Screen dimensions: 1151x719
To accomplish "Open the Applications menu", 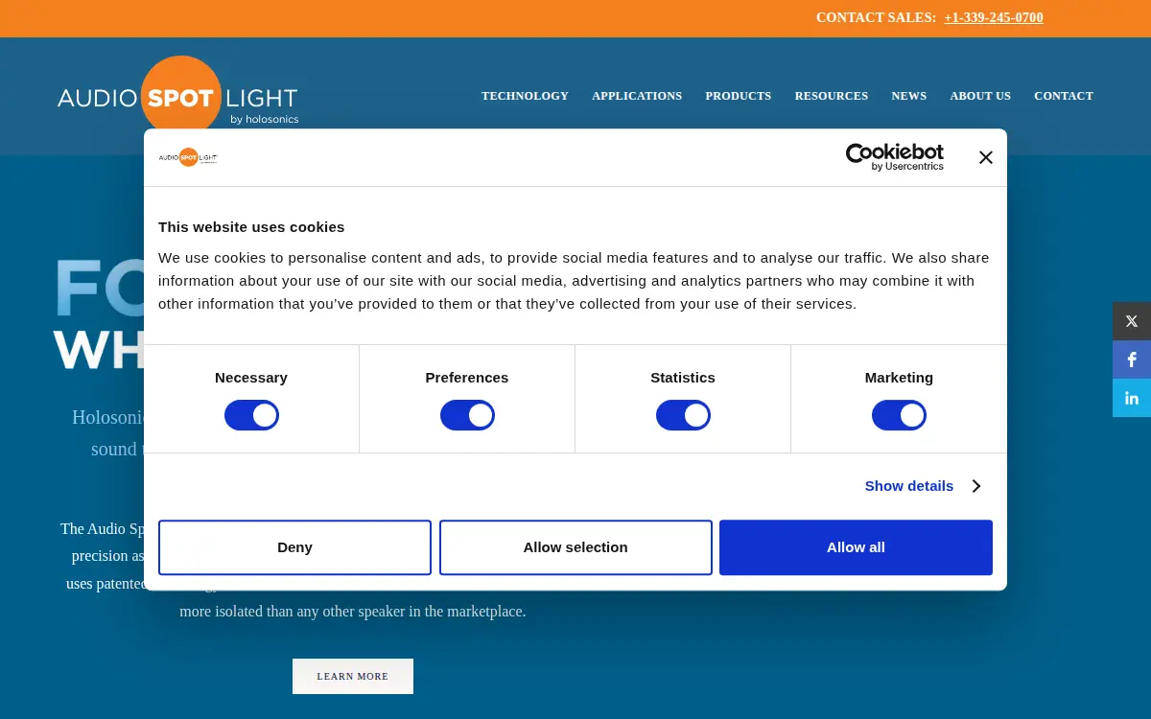I will tap(637, 96).
